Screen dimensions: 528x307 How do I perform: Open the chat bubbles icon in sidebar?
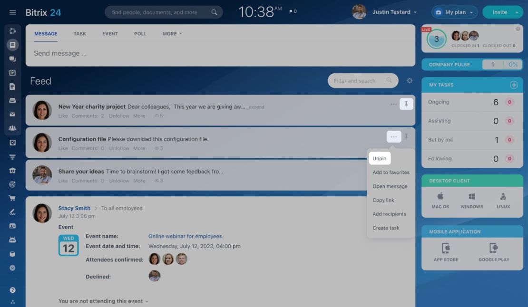[x=12, y=59]
